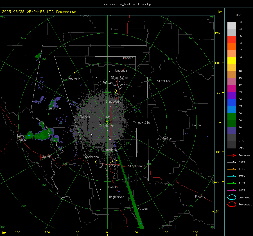
Task: Click the Sylvan label
Action: pyautogui.click(x=107, y=83)
